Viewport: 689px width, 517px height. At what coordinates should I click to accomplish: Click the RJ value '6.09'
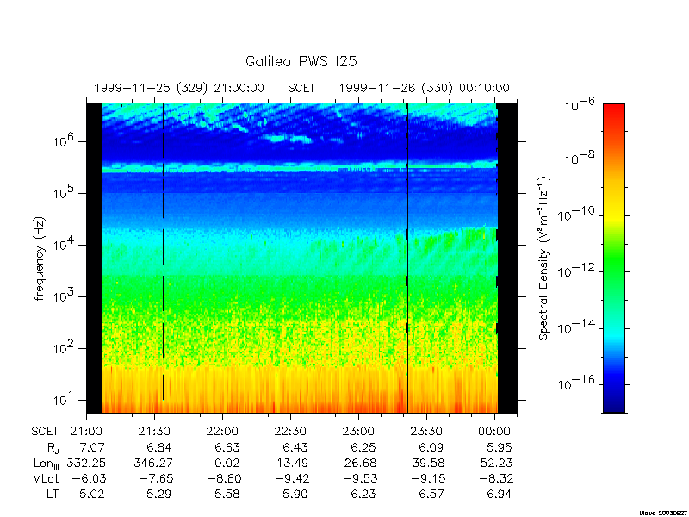coord(431,447)
